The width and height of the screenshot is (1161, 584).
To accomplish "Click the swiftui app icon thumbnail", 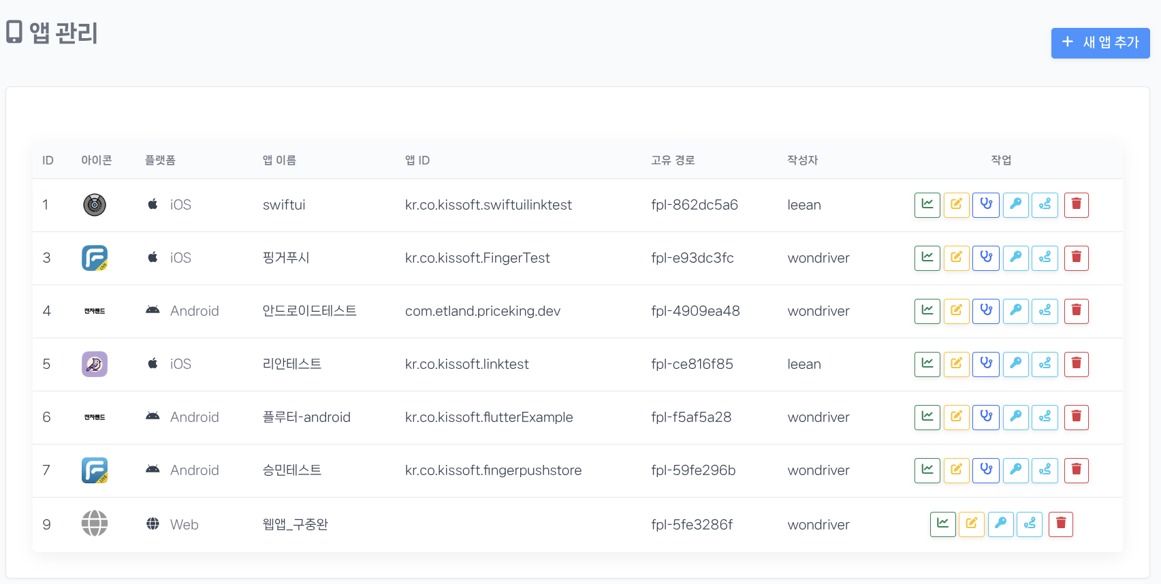I will coord(95,205).
